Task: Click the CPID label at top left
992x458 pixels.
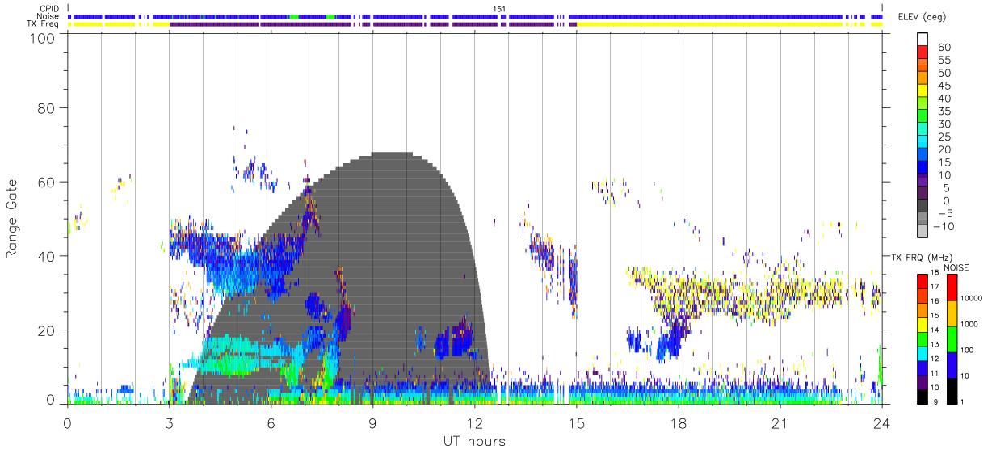Action: pos(48,9)
